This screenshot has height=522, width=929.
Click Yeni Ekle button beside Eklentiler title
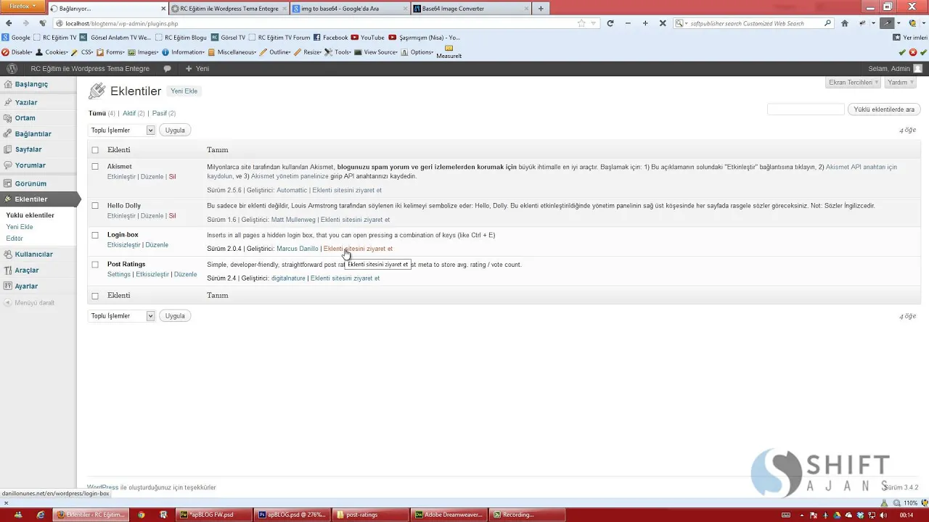[x=184, y=91]
